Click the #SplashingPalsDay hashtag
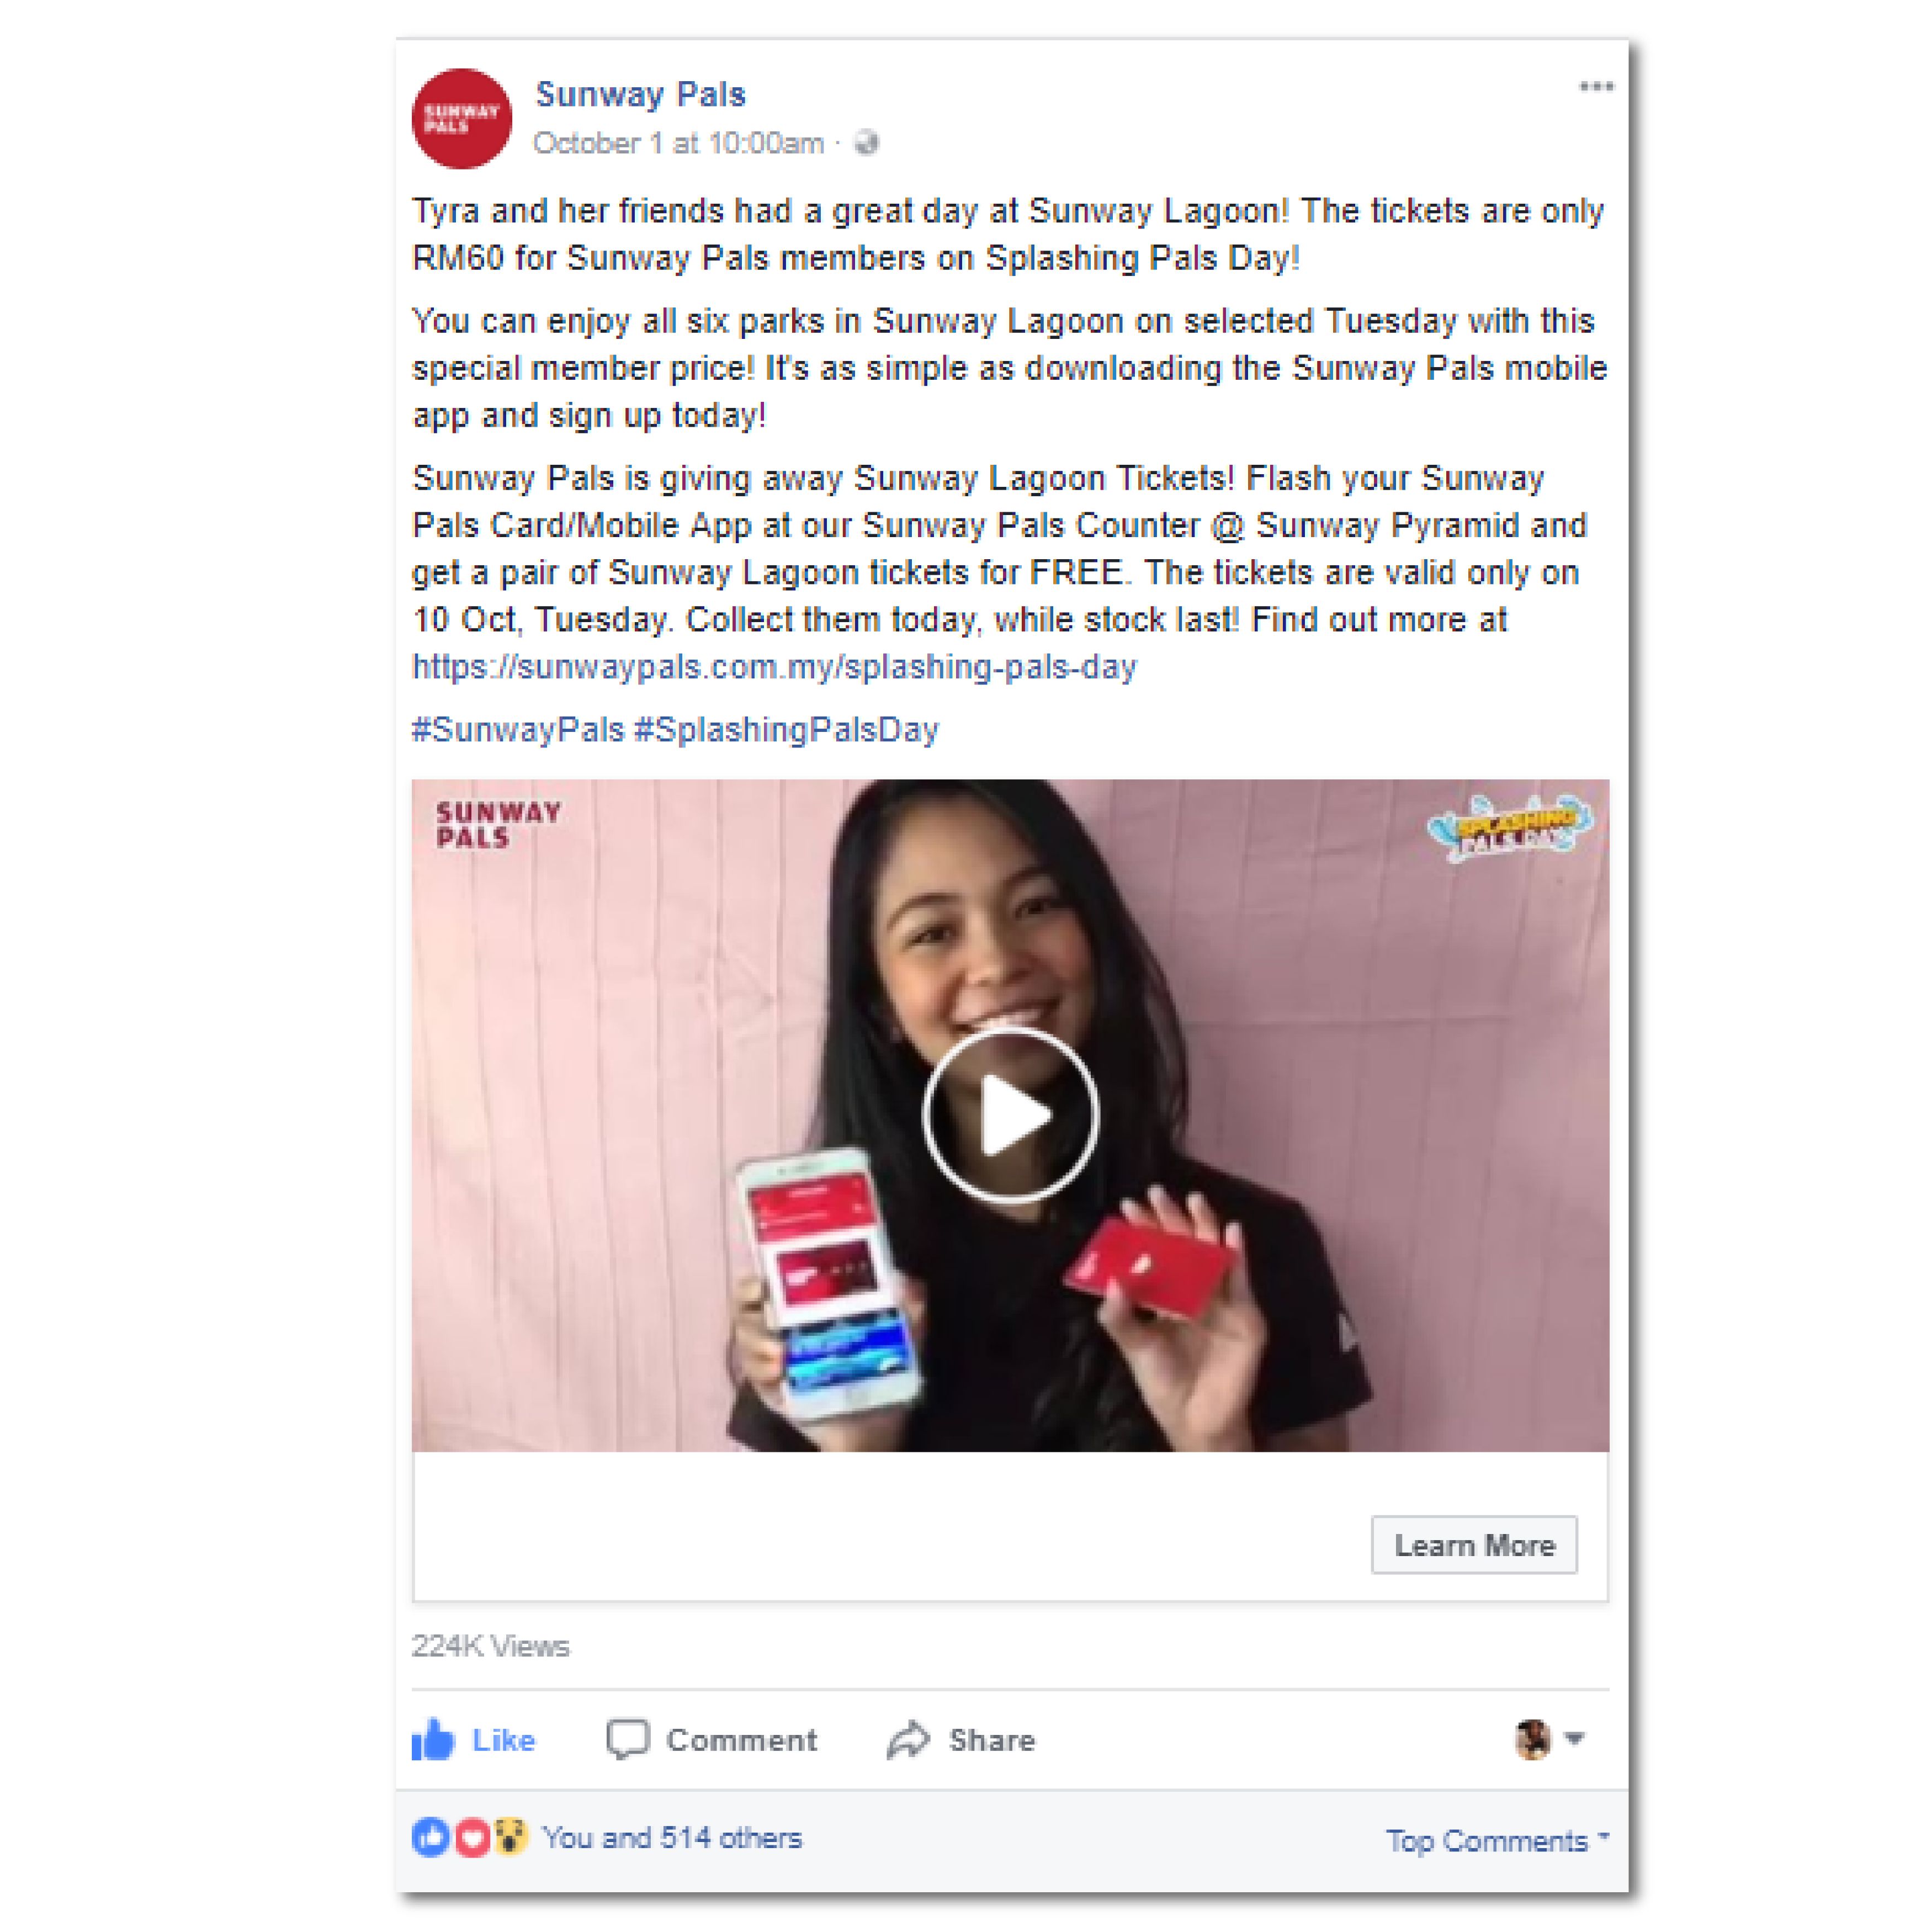This screenshot has width=1932, height=1932. pos(786,729)
